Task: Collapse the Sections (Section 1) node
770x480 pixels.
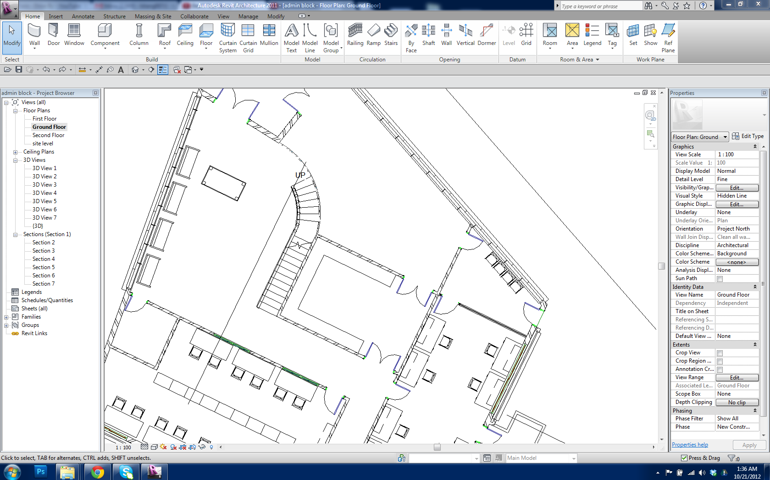Action: (x=15, y=235)
